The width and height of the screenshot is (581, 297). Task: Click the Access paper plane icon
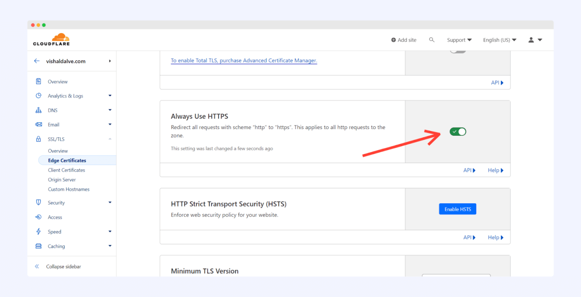(x=39, y=217)
